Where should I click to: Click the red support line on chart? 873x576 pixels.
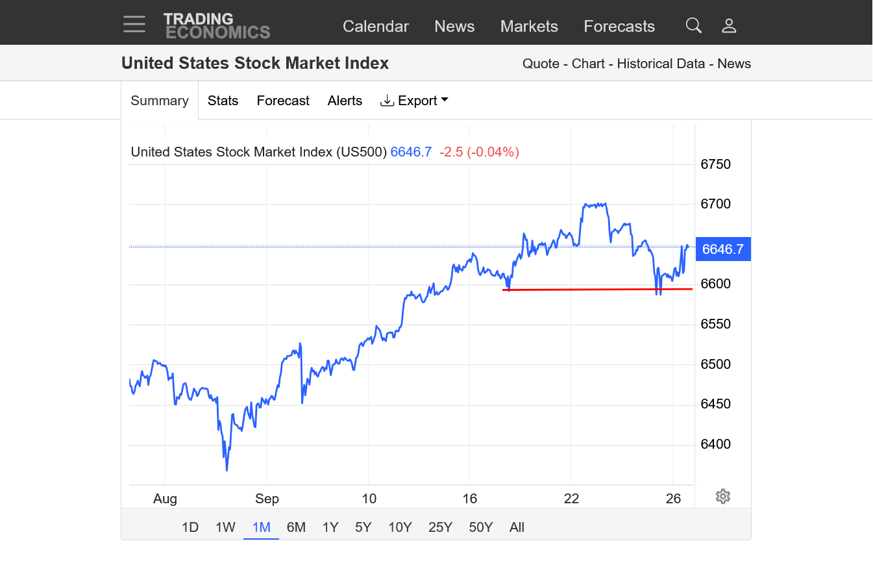597,289
